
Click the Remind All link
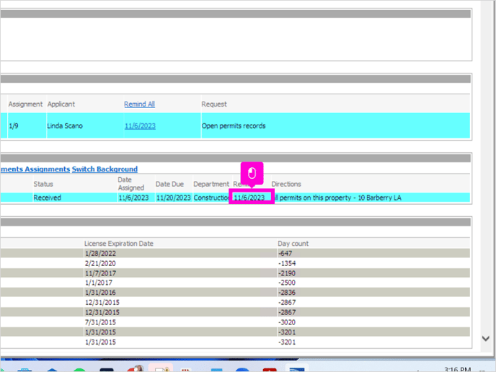point(139,104)
